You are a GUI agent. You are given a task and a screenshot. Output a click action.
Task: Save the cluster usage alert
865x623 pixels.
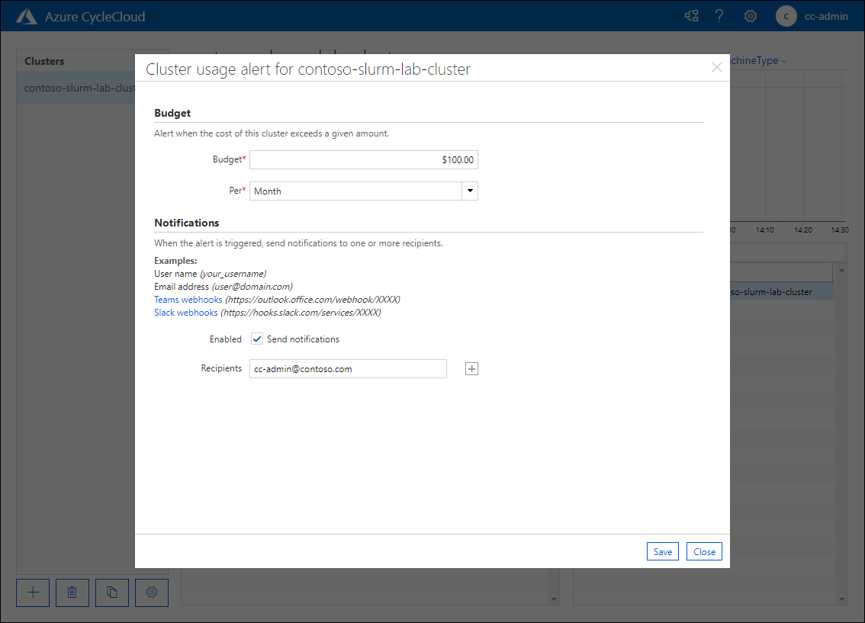point(662,551)
